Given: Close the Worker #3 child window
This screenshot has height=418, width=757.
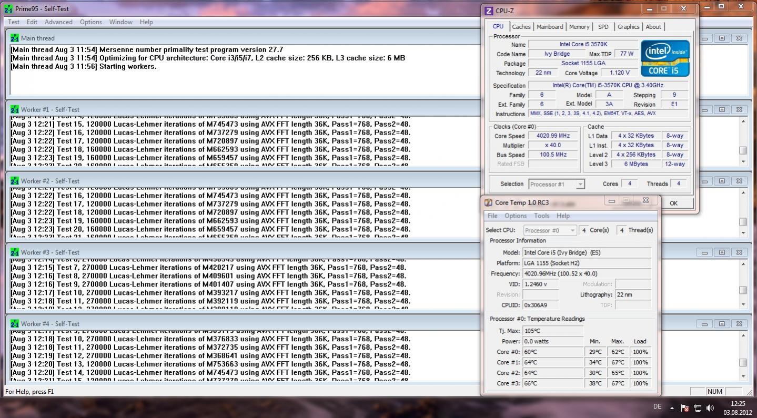Looking at the screenshot, I should (739, 253).
